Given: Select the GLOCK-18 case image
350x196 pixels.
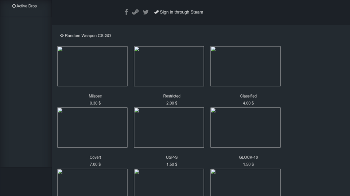Looking at the screenshot, I should pyautogui.click(x=245, y=127).
